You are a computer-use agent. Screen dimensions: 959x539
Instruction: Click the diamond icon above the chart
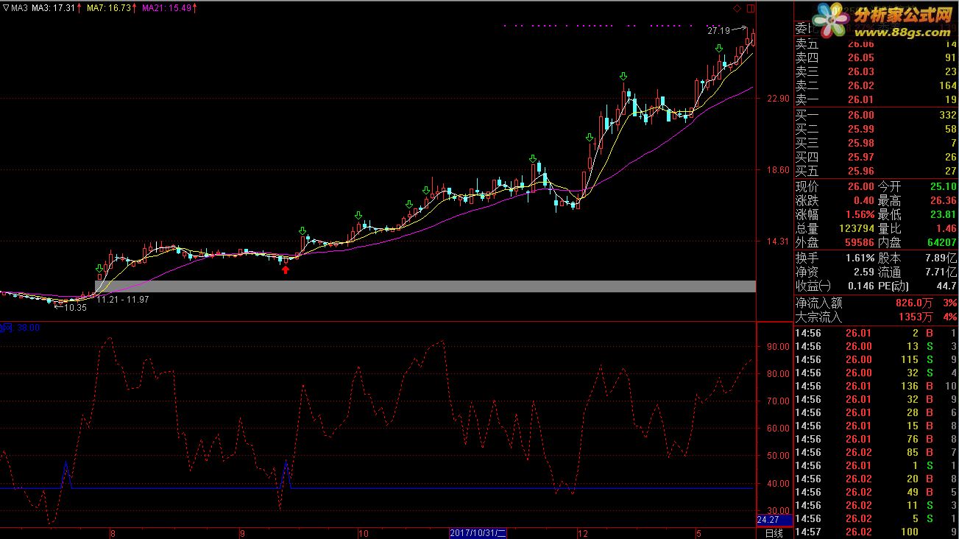coord(737,8)
